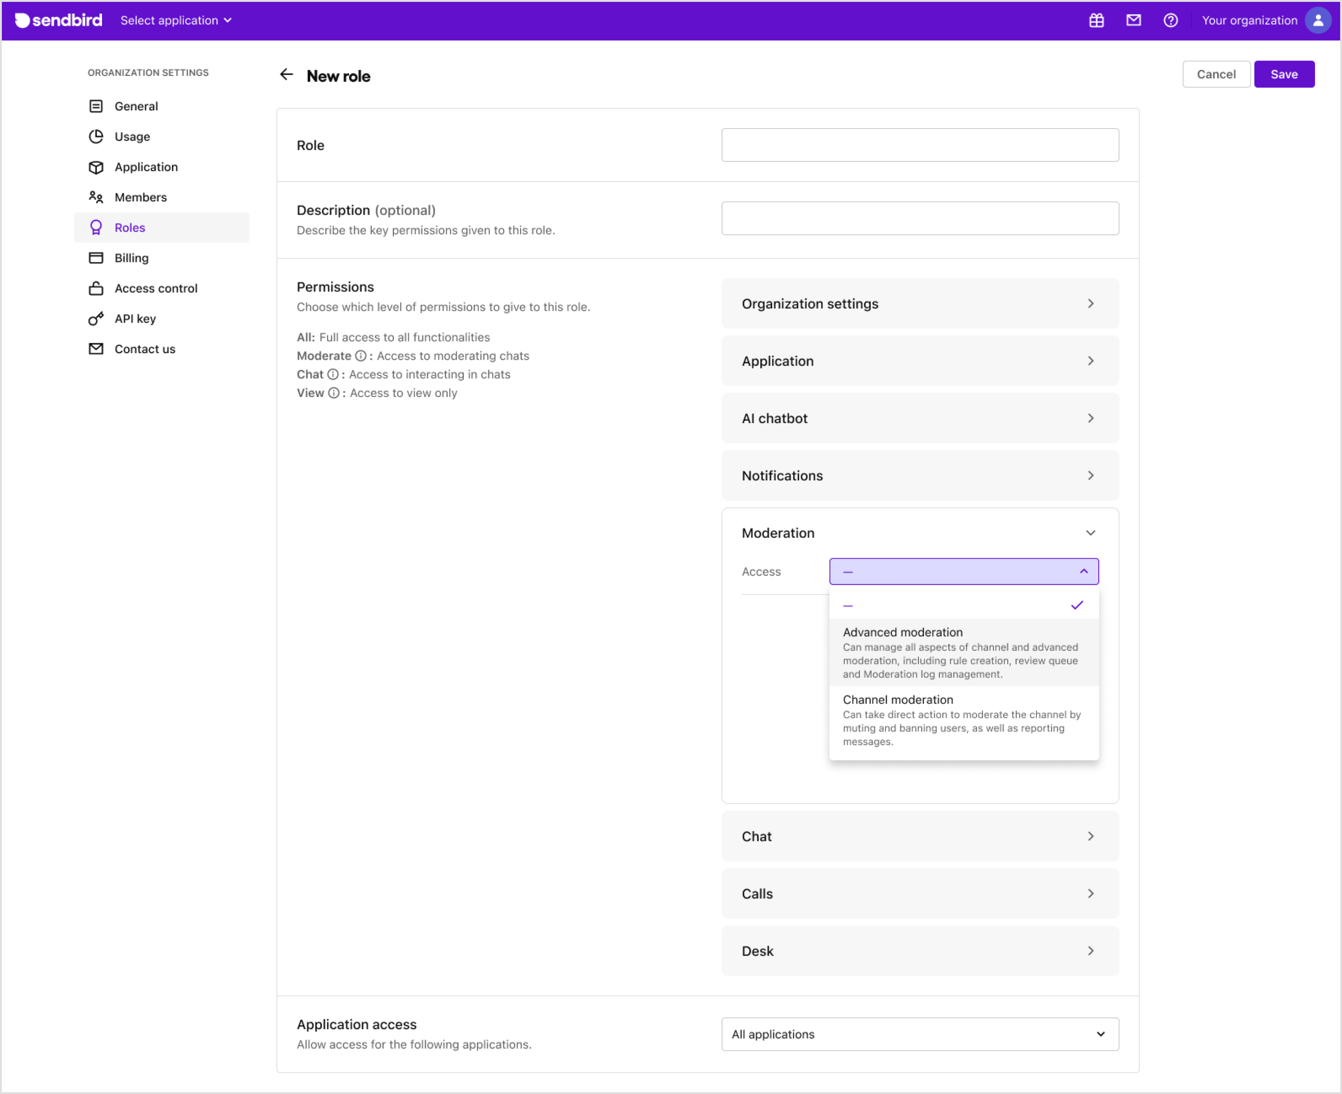Screen dimensions: 1342x1094
Task: Click info icon next to Chat legend
Action: click(x=333, y=374)
